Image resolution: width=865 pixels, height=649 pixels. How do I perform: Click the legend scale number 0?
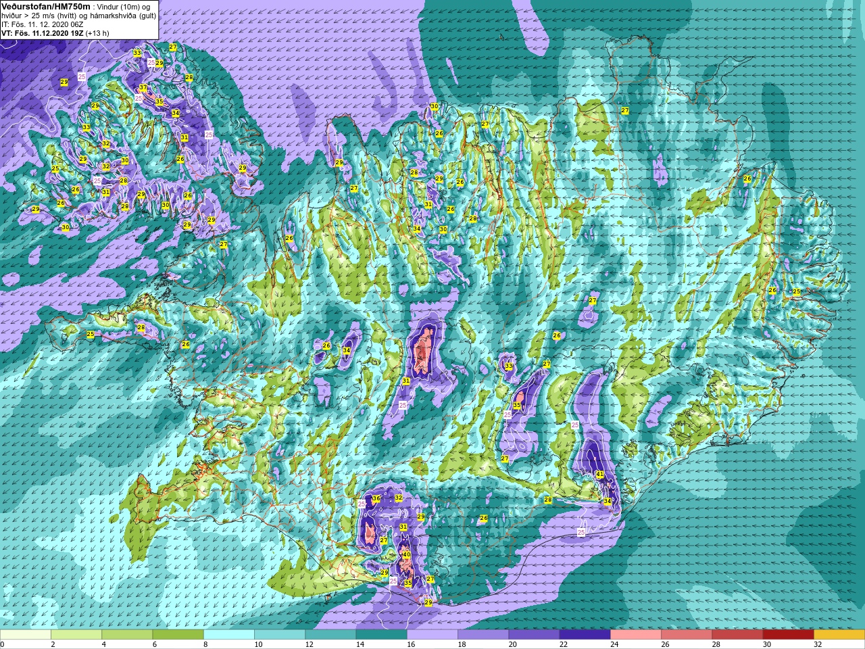click(x=3, y=645)
